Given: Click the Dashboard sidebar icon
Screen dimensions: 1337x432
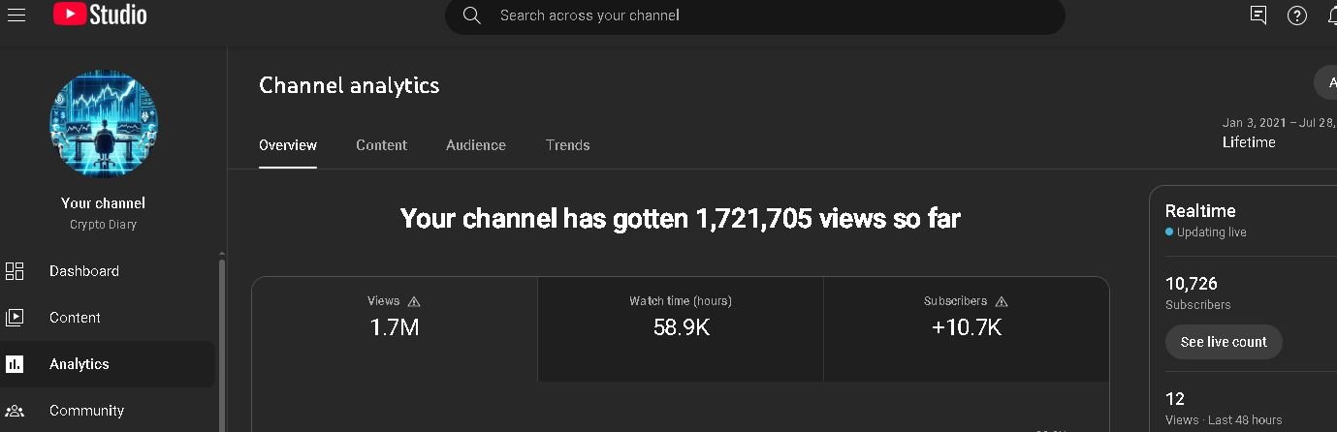Looking at the screenshot, I should point(15,271).
